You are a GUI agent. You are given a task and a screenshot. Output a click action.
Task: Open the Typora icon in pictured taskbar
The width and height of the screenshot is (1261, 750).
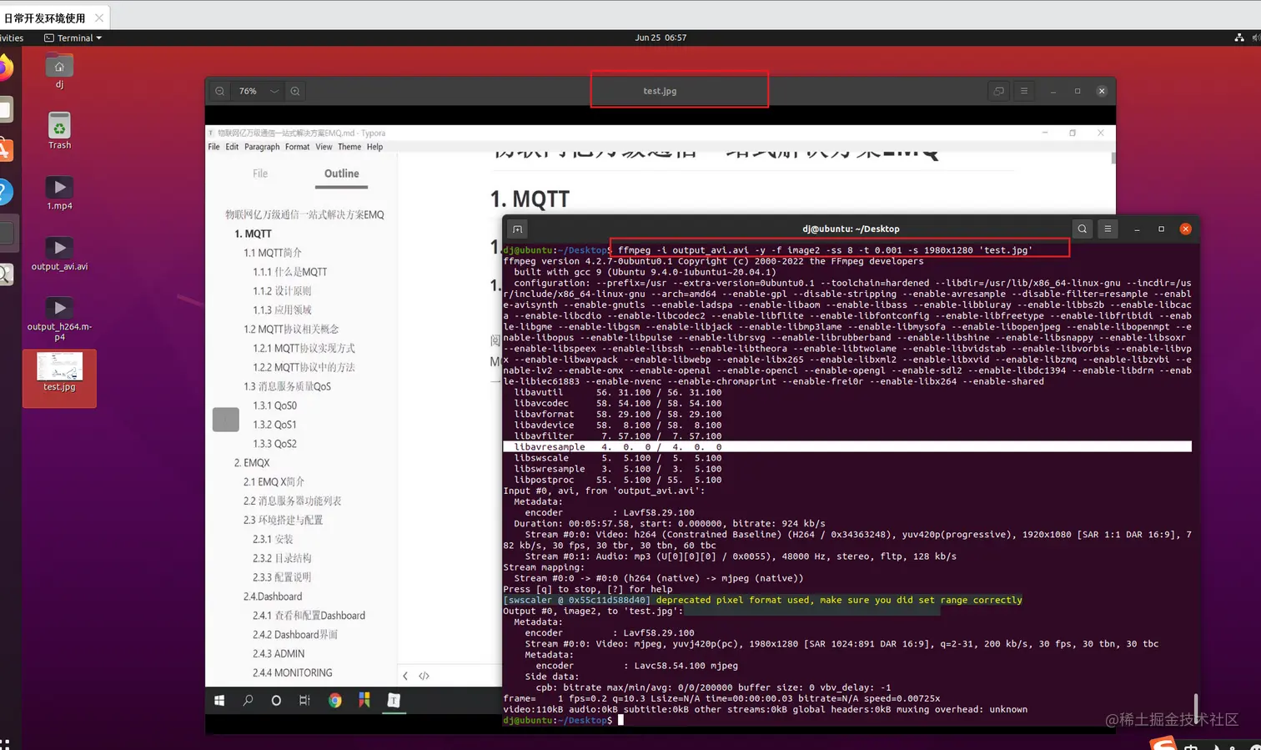394,701
